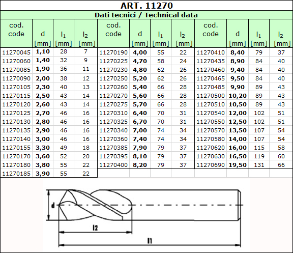Click code 11270310 in middle column

click(113, 113)
